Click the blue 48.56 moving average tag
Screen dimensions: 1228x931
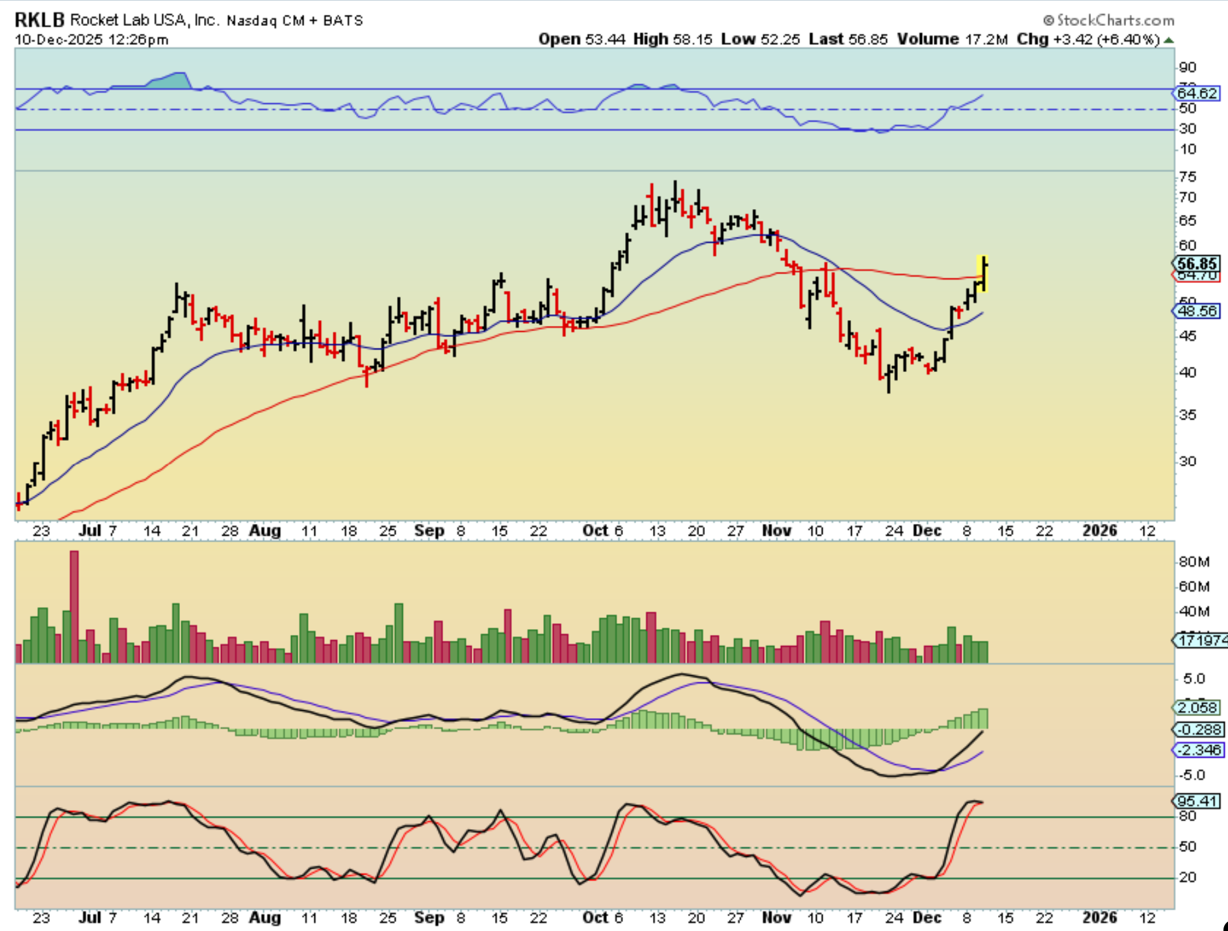tap(1196, 311)
